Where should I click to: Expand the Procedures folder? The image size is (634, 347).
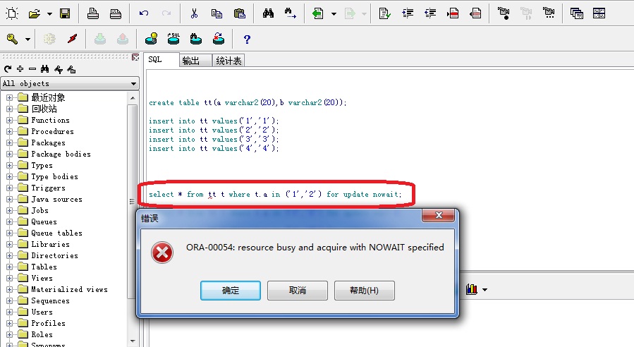9,131
